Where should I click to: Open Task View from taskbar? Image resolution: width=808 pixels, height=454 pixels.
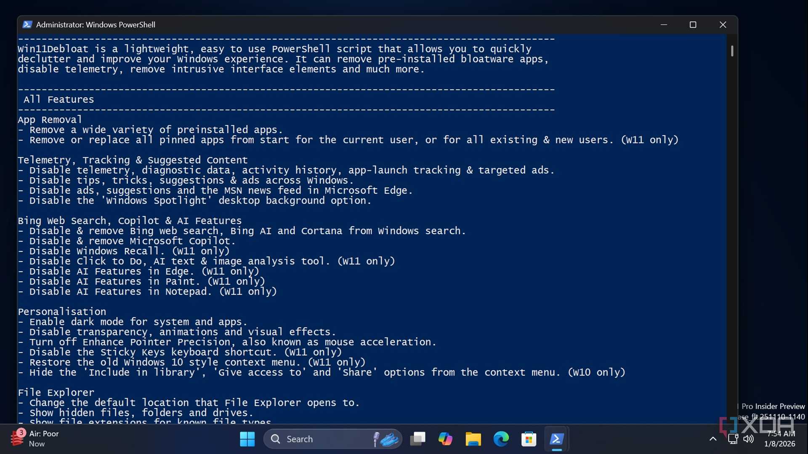(x=417, y=439)
